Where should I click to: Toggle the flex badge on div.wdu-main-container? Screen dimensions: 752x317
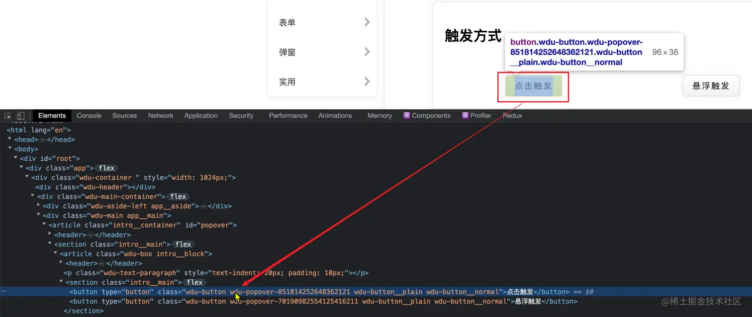pos(178,196)
